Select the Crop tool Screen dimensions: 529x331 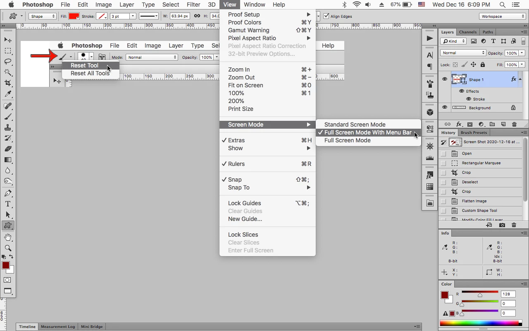[8, 83]
